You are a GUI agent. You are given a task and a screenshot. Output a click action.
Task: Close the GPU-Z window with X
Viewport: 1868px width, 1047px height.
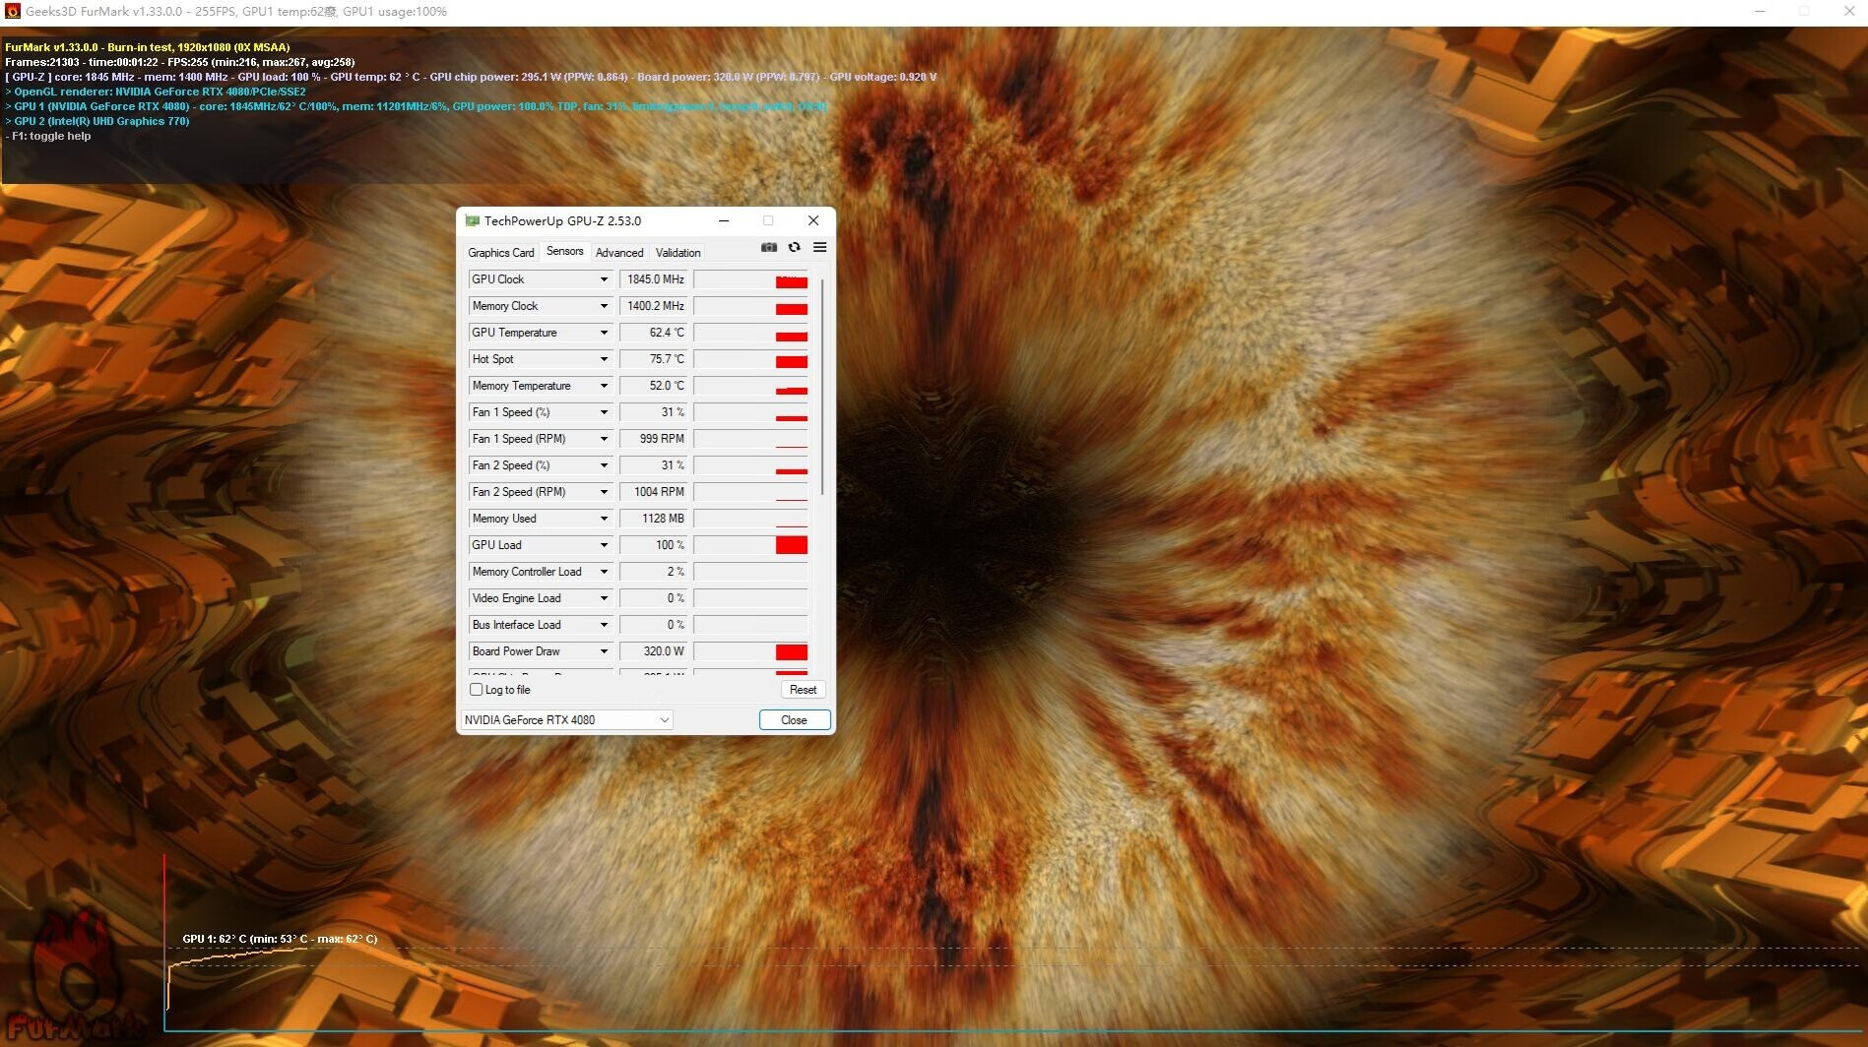point(813,221)
